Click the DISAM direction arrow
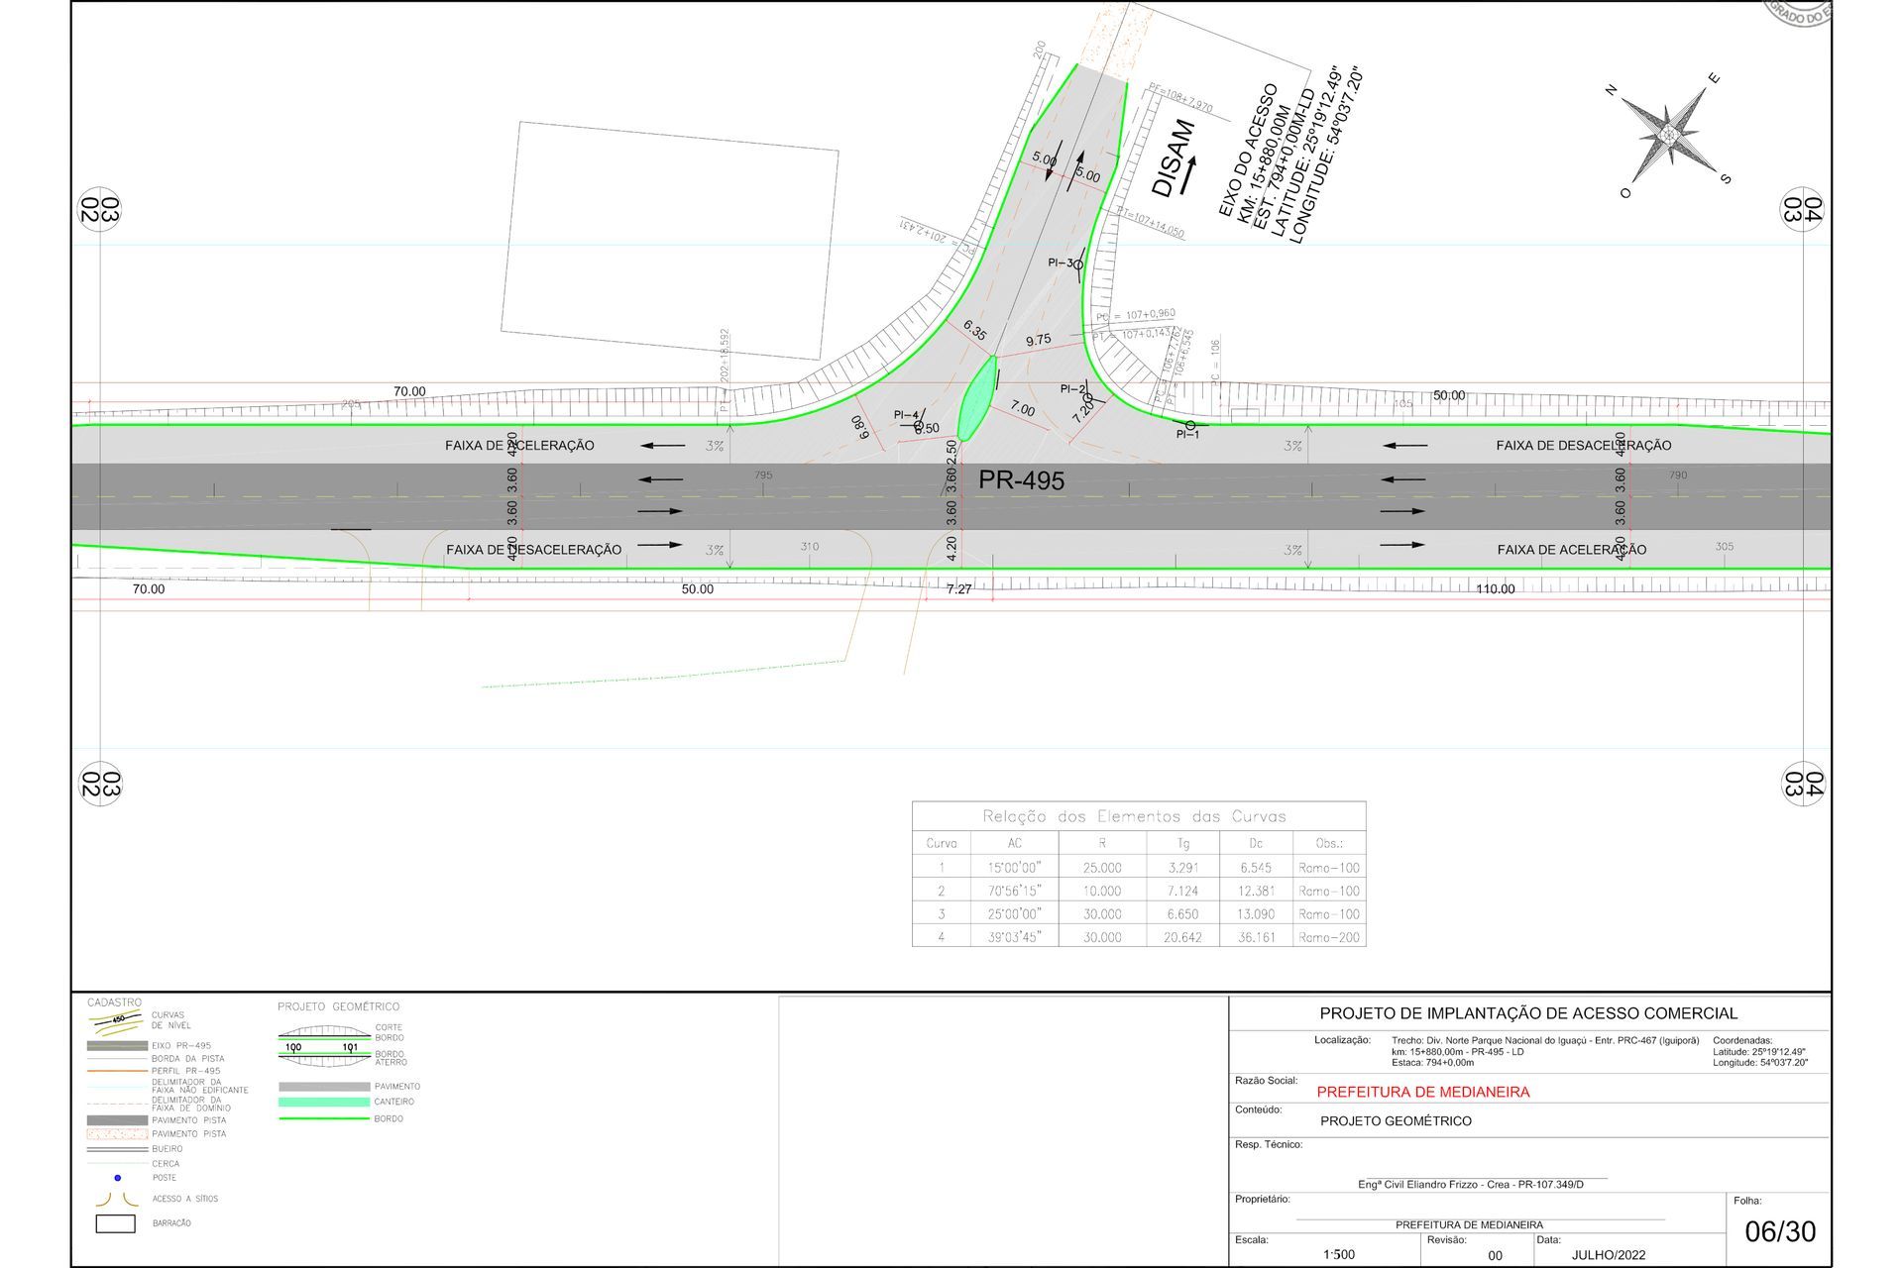The image size is (1903, 1268). pyautogui.click(x=1187, y=174)
